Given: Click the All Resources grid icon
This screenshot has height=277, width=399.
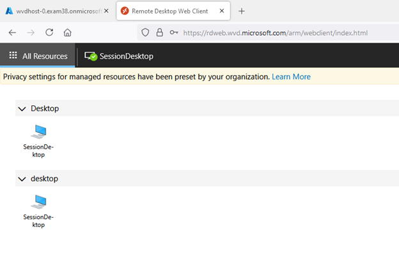Looking at the screenshot, I should tap(13, 56).
